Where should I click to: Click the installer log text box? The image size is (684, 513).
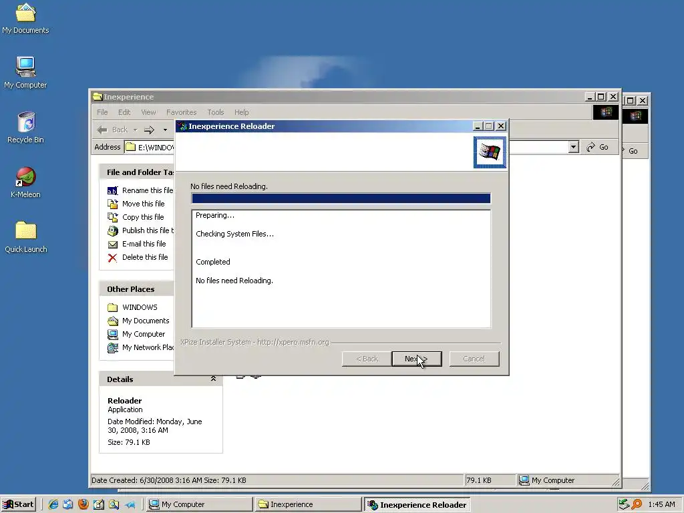click(341, 269)
